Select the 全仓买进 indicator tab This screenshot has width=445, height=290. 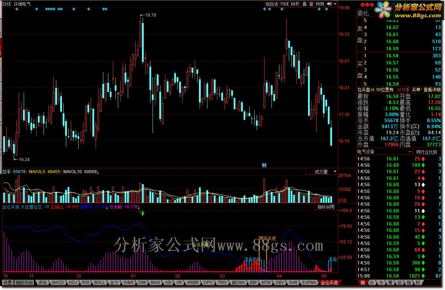tap(329, 283)
